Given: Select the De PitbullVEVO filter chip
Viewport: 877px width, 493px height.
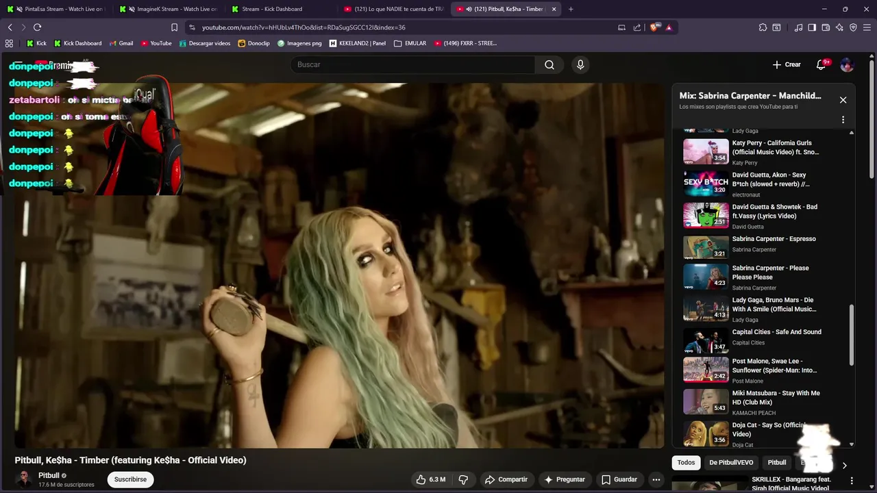Looking at the screenshot, I should click(731, 463).
